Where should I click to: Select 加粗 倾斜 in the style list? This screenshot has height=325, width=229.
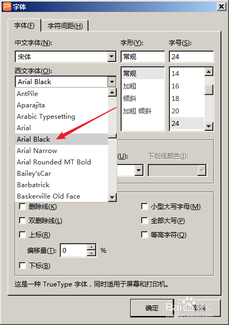click(x=143, y=111)
